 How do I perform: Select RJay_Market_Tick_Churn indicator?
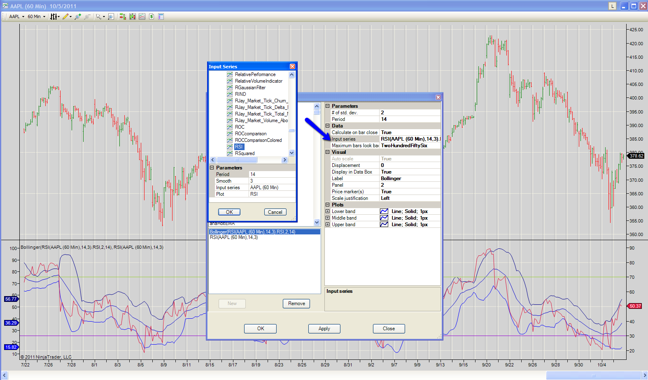coord(261,101)
